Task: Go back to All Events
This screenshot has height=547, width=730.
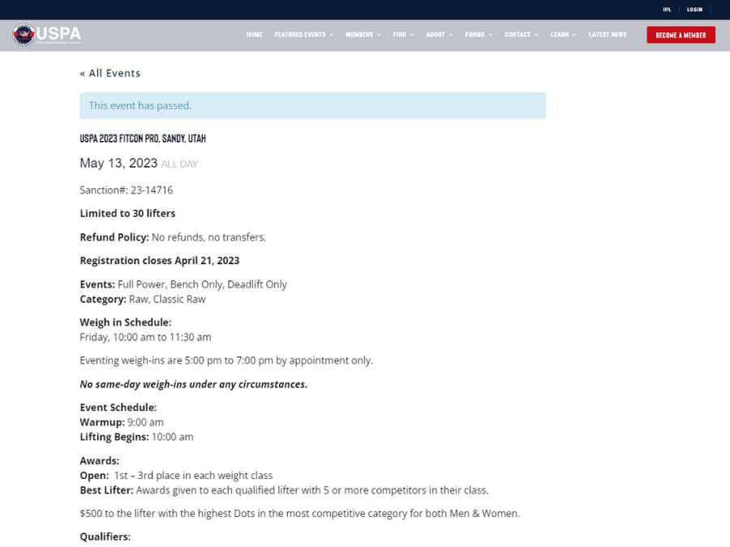Action: pyautogui.click(x=109, y=73)
